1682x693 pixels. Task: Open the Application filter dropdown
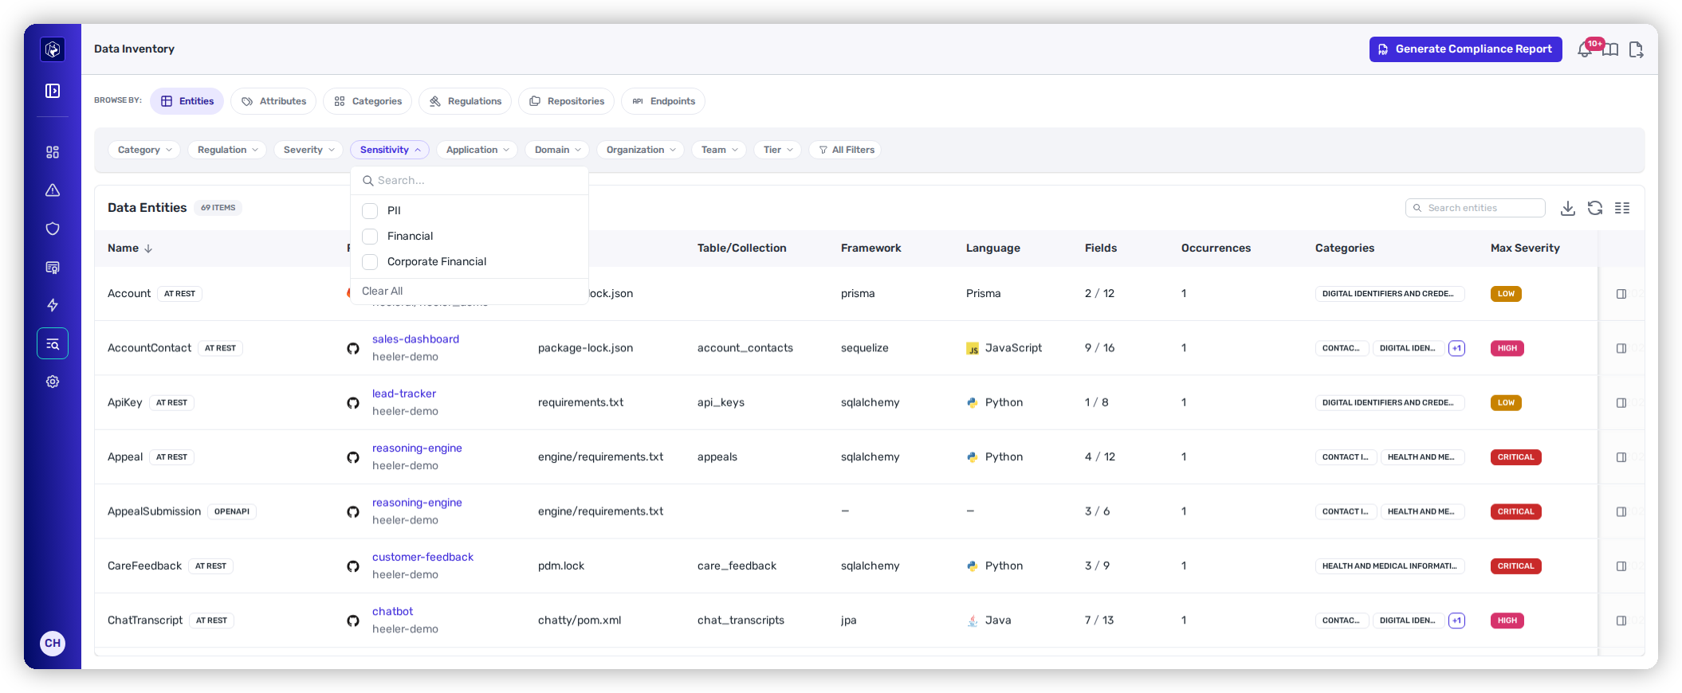477,150
